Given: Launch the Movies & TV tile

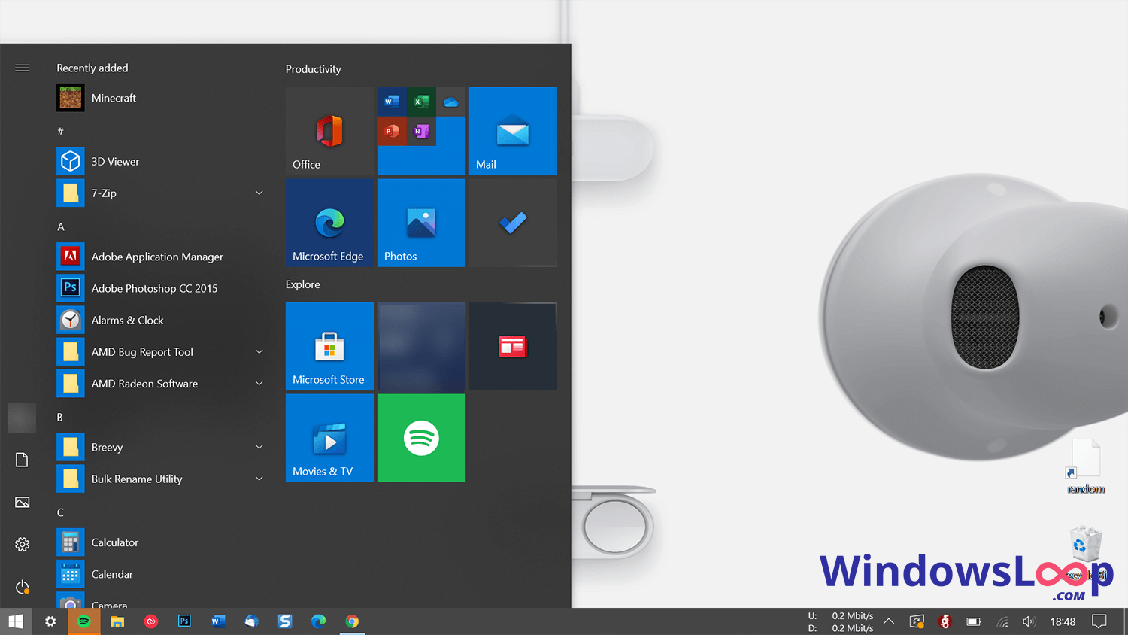Looking at the screenshot, I should click(329, 438).
